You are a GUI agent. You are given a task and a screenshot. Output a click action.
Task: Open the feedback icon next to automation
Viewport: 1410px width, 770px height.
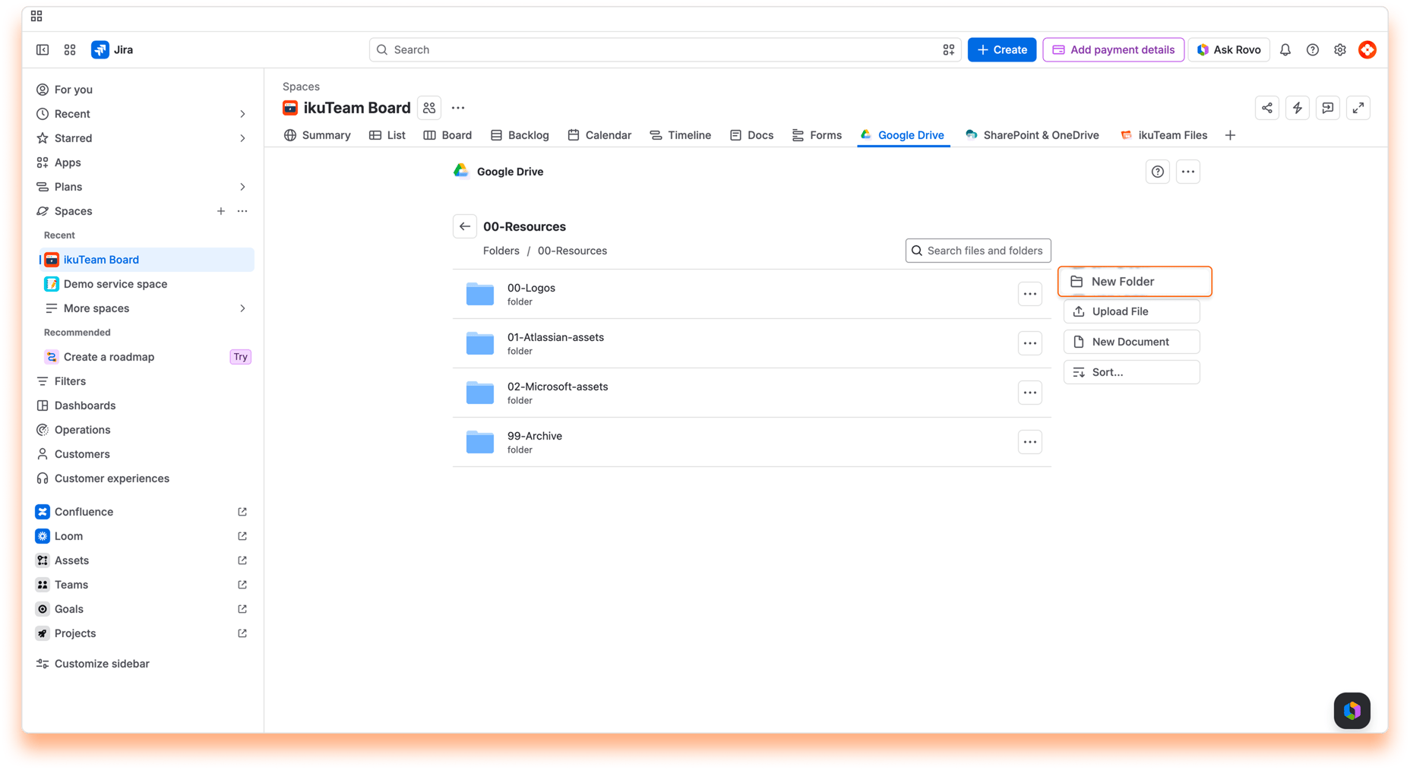point(1328,108)
